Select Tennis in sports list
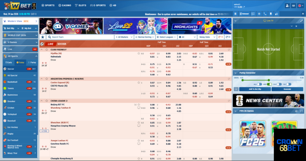This screenshot has height=161, width=306. point(20,88)
